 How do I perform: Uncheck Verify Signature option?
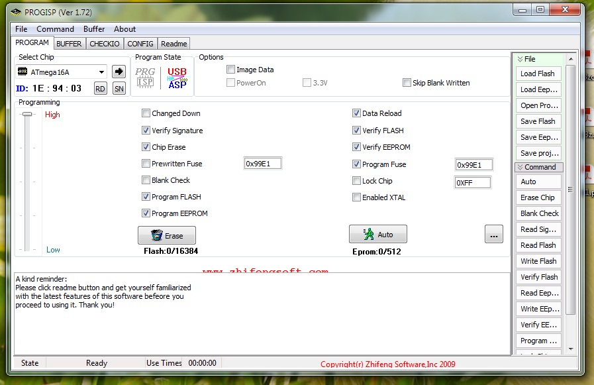[x=146, y=131]
